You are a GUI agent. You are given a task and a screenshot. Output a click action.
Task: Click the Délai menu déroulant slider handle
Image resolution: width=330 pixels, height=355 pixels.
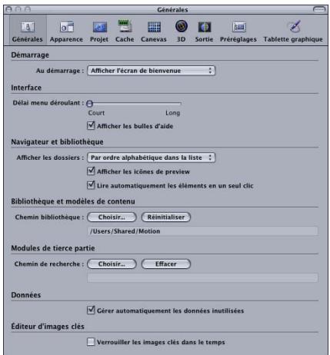tap(89, 104)
